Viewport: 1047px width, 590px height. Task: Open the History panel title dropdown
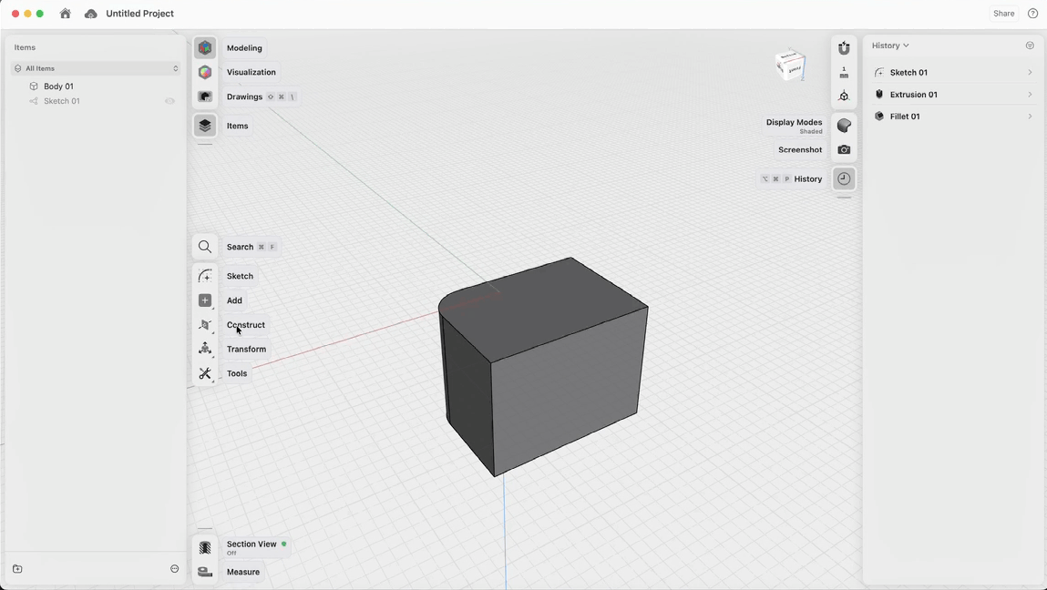point(890,46)
